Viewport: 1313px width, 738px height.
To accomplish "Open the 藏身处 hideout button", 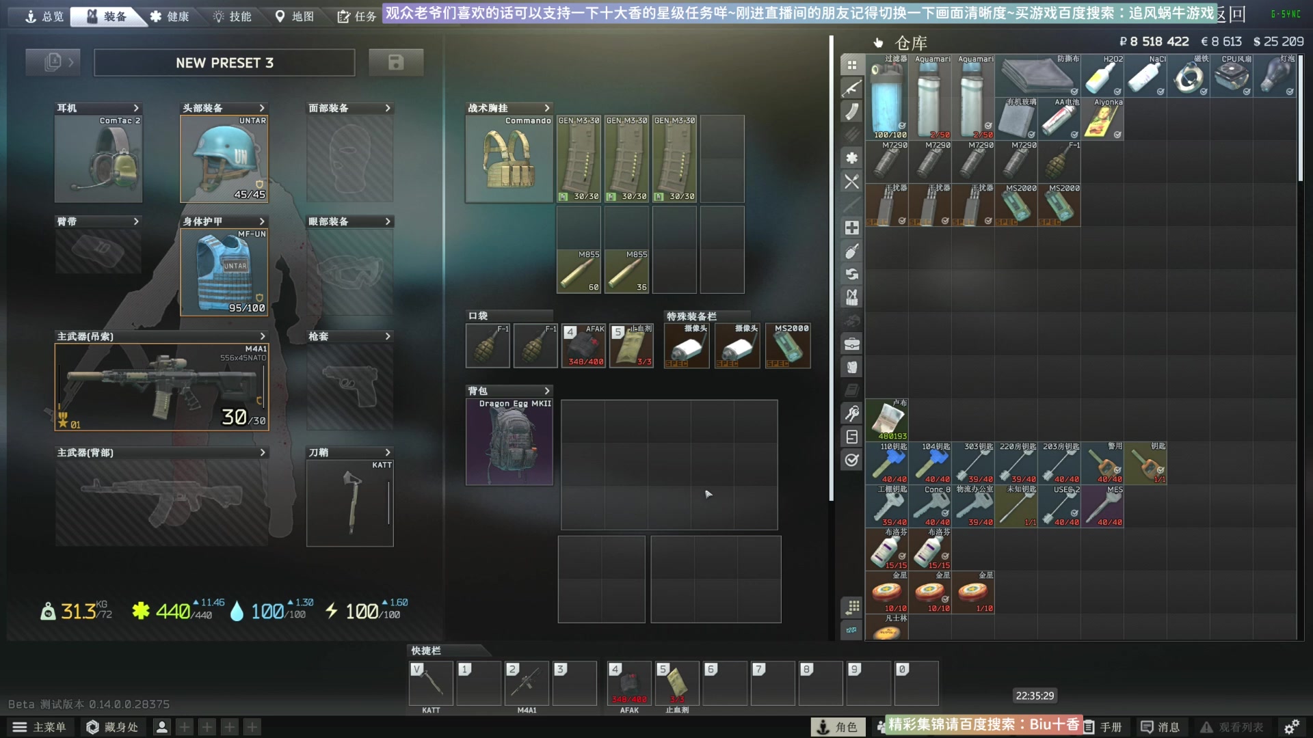I will click(112, 727).
